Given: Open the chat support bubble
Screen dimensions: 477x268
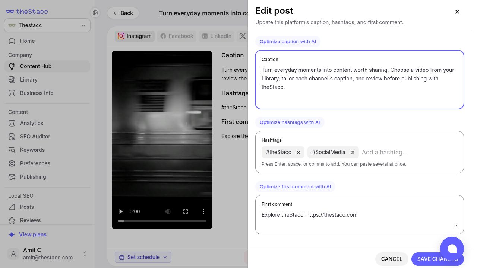Looking at the screenshot, I should pyautogui.click(x=452, y=249).
